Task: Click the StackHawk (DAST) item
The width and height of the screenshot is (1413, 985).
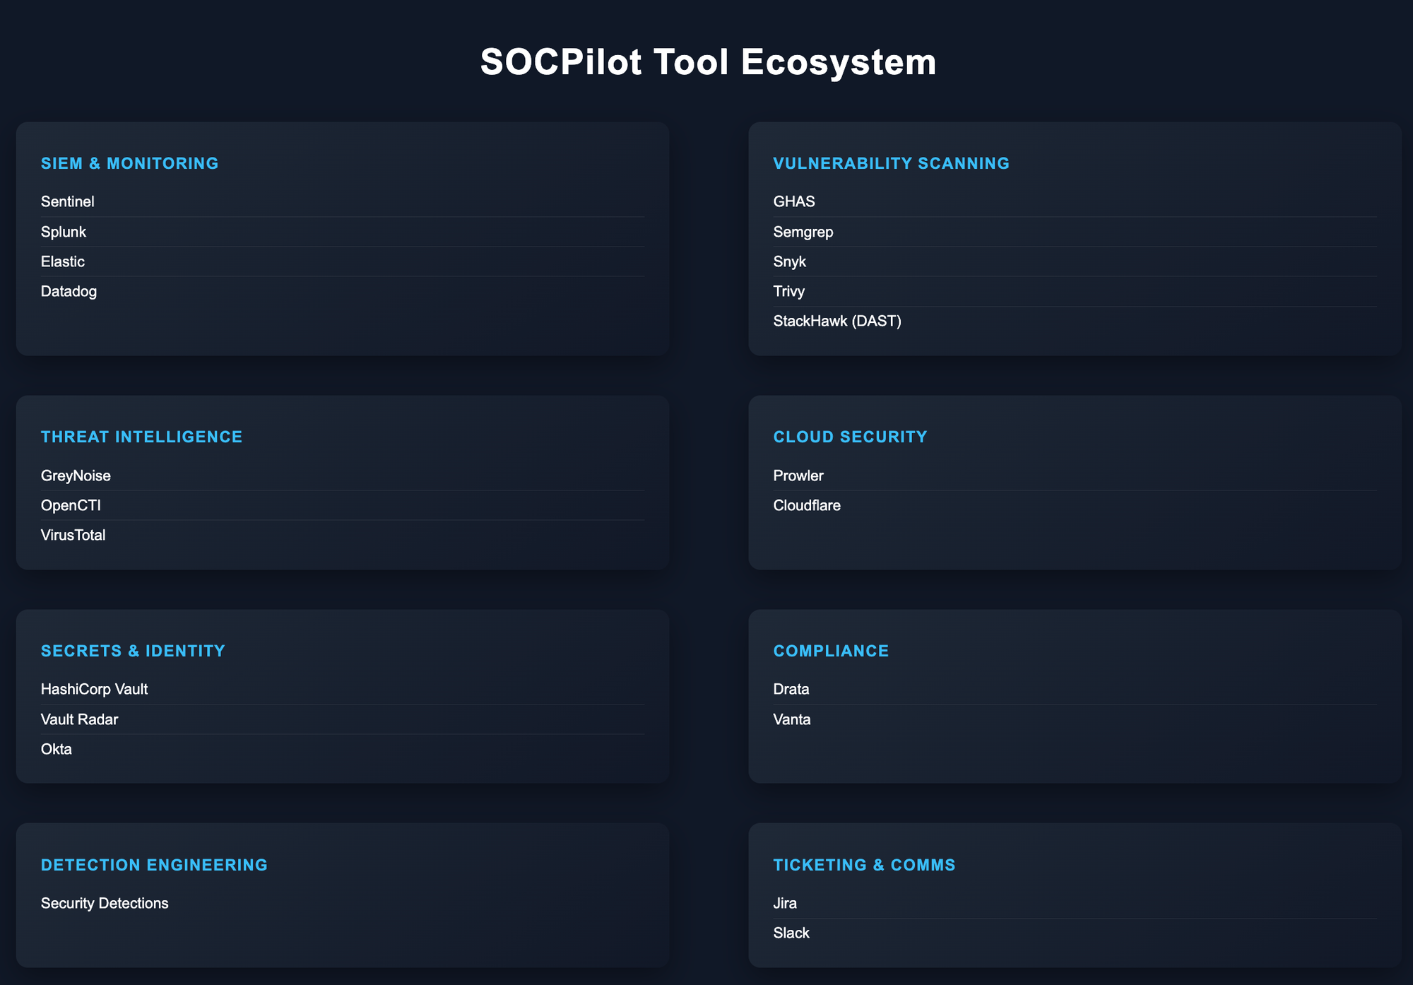Action: pyautogui.click(x=837, y=321)
